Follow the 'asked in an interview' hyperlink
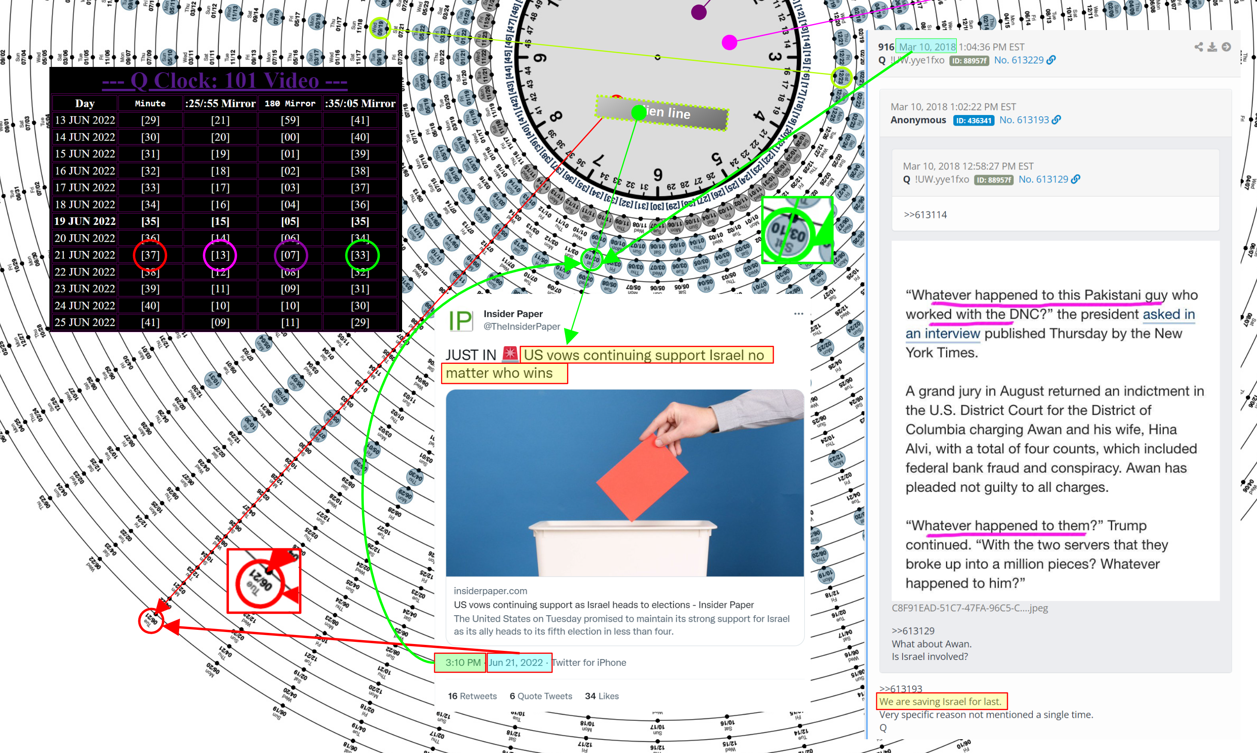This screenshot has height=753, width=1257. (1050, 324)
